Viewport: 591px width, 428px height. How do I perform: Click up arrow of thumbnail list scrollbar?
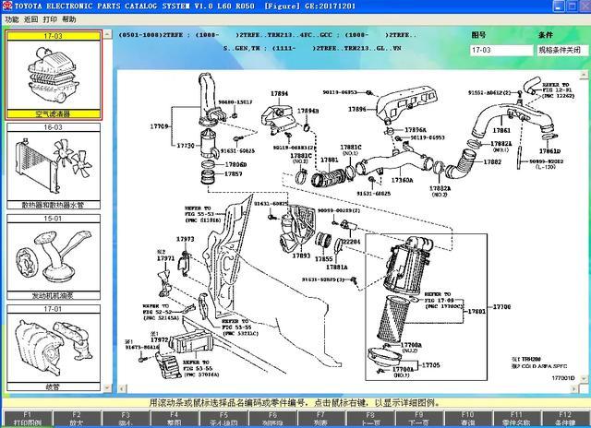tap(107, 34)
